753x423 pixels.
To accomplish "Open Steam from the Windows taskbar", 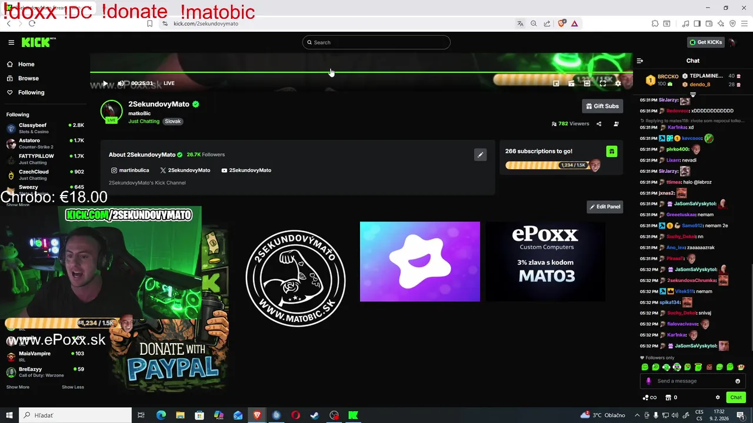I will (x=315, y=415).
